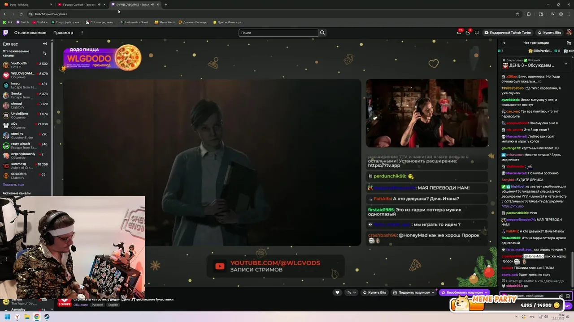This screenshot has width=574, height=322.
Task: Open browser profile icon
Action: point(561,14)
